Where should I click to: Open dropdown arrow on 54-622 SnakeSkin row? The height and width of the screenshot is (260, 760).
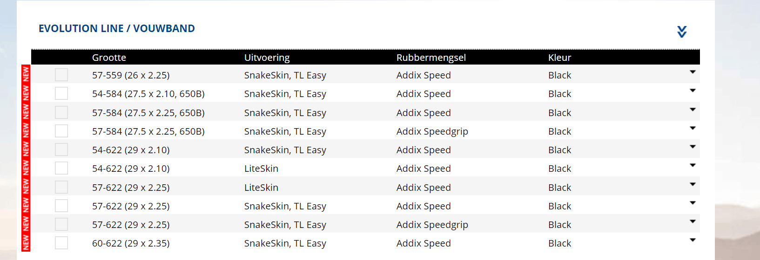pyautogui.click(x=693, y=147)
